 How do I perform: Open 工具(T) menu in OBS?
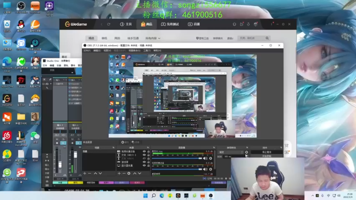tap(147, 51)
